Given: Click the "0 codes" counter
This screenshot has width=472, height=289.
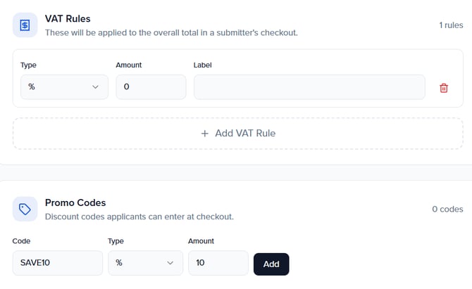Looking at the screenshot, I should click(x=447, y=209).
